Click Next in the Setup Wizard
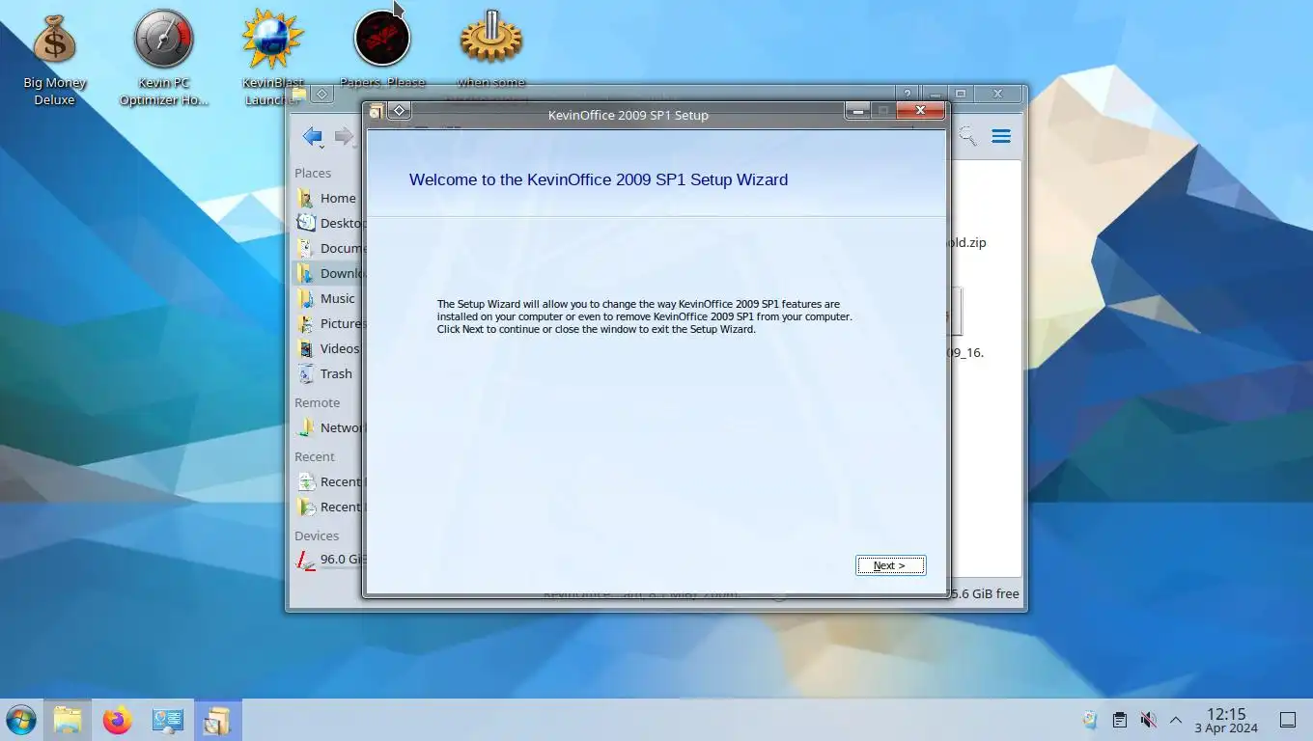The height and width of the screenshot is (741, 1313). 890,565
